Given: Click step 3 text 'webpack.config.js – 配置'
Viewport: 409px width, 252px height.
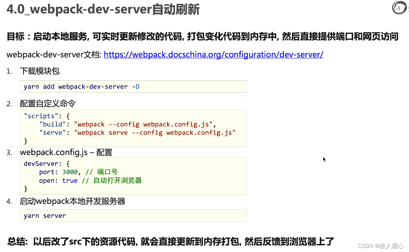Looking at the screenshot, I should 66,153.
